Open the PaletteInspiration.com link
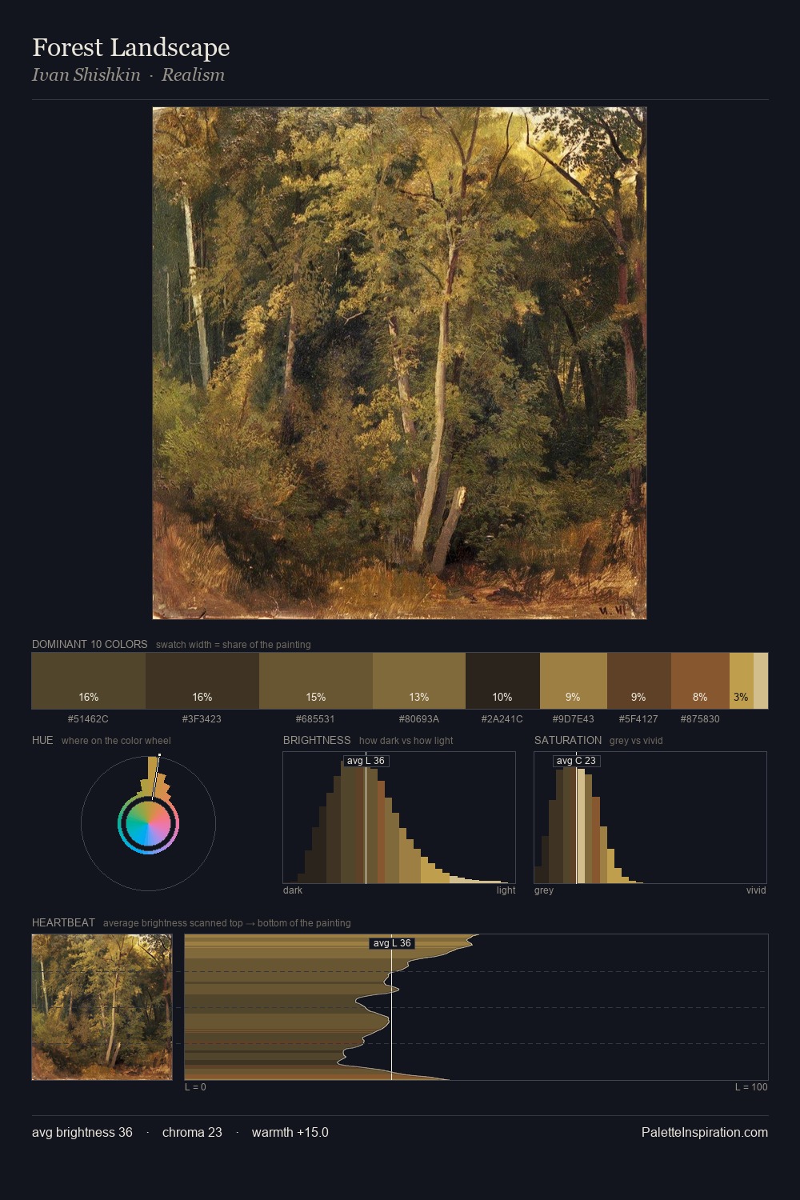800x1200 pixels. 705,1133
